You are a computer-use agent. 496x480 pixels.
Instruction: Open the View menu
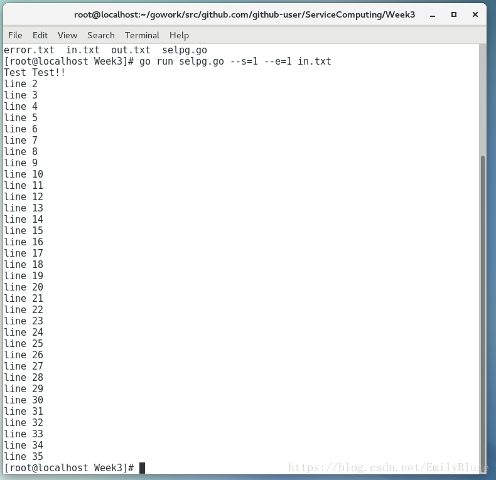67,35
